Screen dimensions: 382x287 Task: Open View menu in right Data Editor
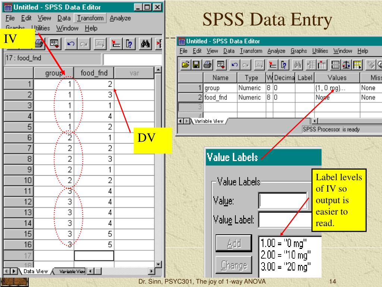(x=212, y=51)
